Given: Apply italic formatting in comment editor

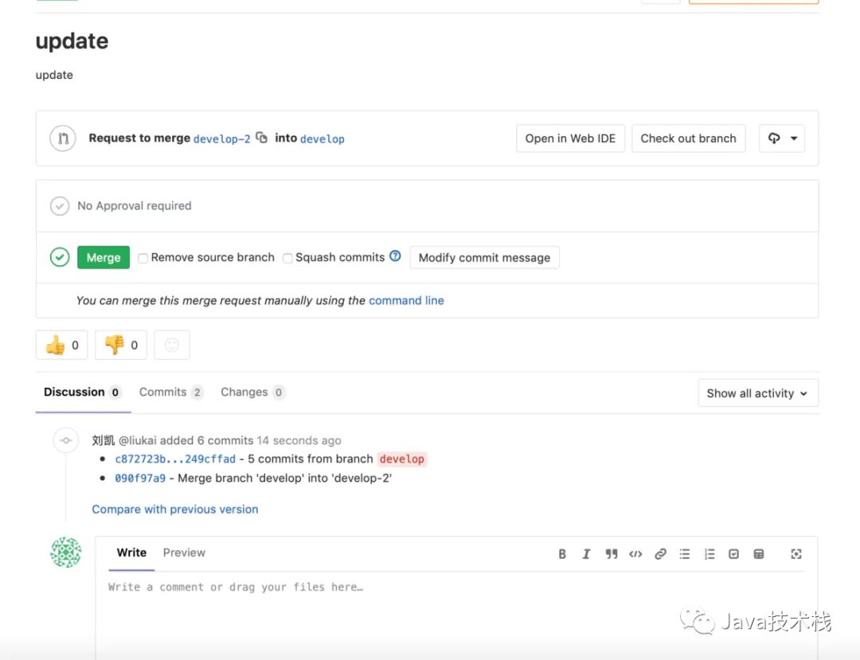Looking at the screenshot, I should (586, 554).
